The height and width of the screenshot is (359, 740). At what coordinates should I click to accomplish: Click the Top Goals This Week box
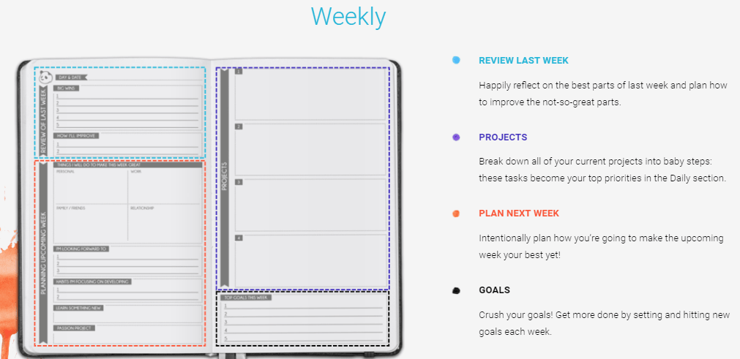tap(302, 319)
